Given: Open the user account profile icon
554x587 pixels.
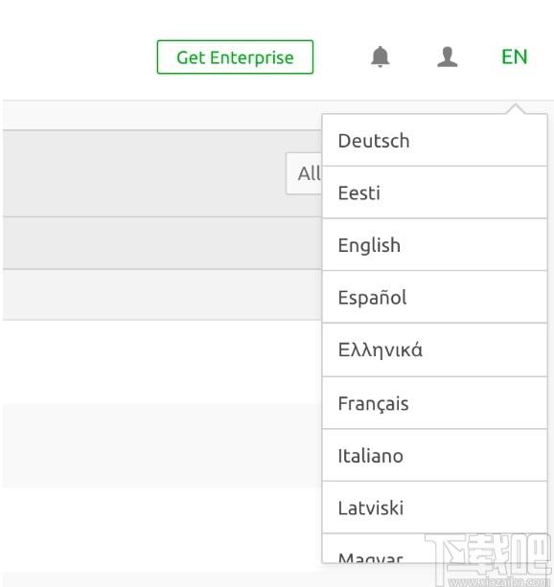Looking at the screenshot, I should click(448, 56).
